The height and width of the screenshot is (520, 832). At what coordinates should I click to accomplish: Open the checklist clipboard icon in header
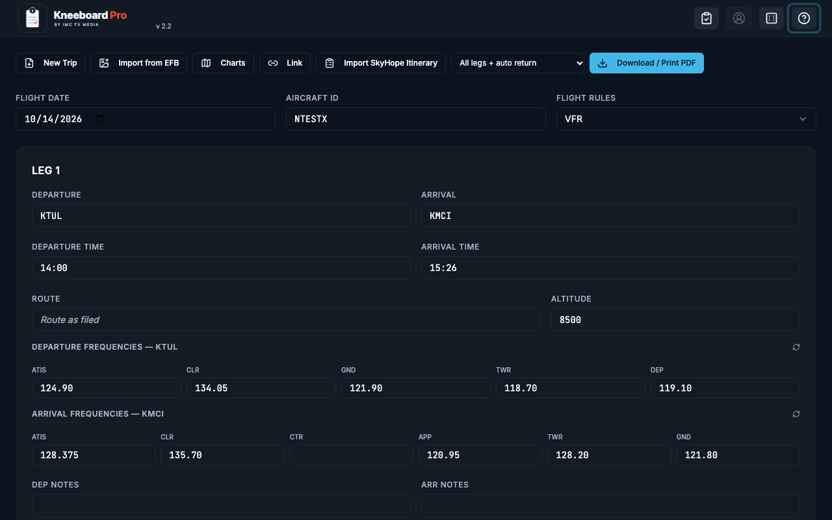click(x=707, y=18)
